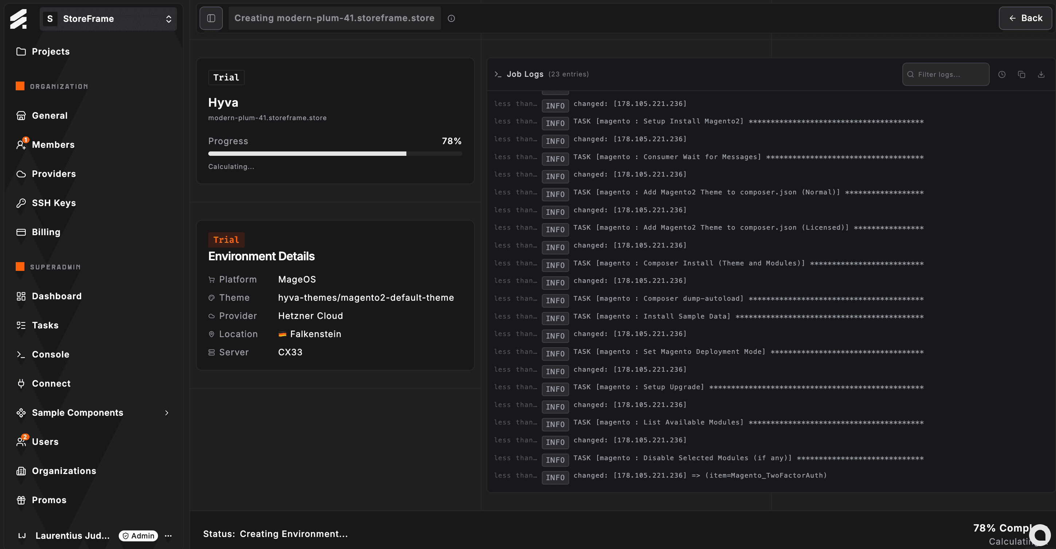Toggle the sidebar panel button
This screenshot has width=1056, height=549.
click(x=211, y=18)
